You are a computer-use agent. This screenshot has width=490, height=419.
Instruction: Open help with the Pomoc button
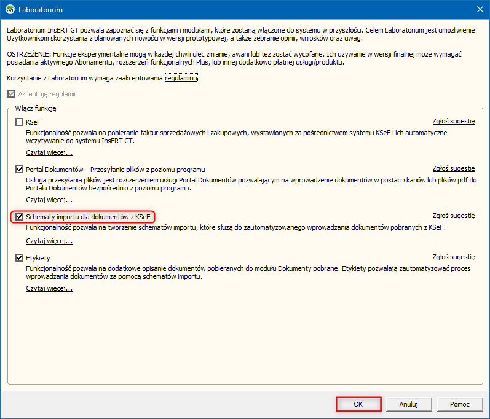pos(460,404)
